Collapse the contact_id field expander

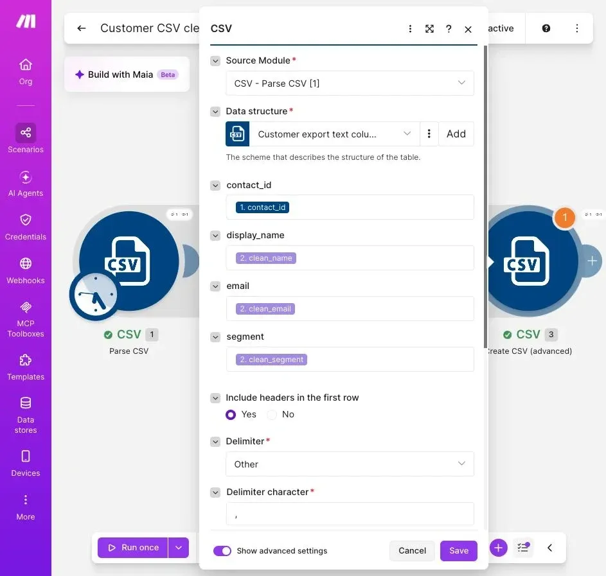tap(215, 186)
